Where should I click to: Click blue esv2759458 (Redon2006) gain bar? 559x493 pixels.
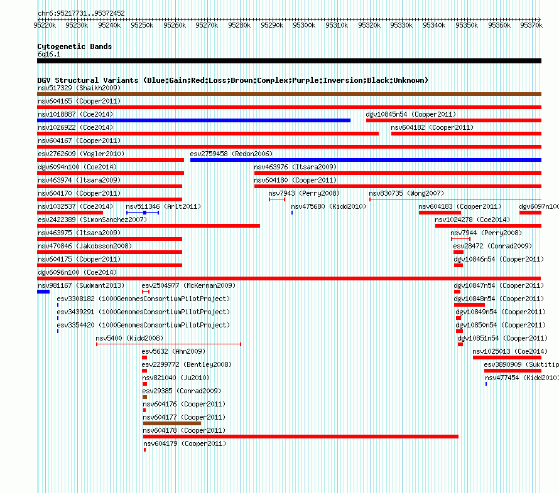(366, 160)
